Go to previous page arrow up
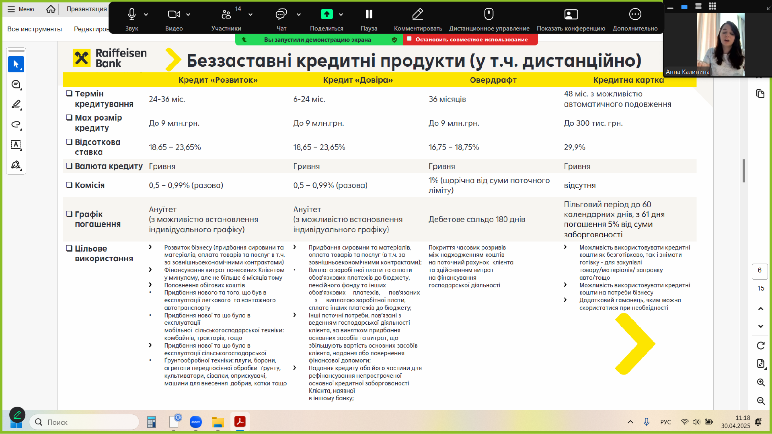772x434 pixels. pyautogui.click(x=760, y=309)
